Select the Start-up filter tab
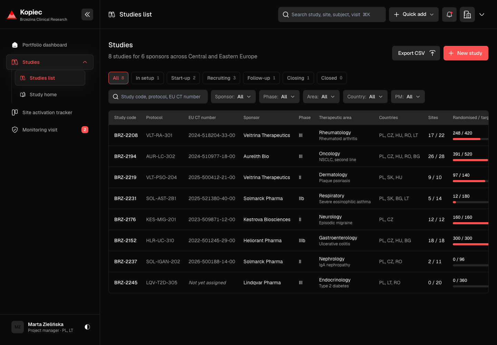This screenshot has width=497, height=345. point(183,78)
